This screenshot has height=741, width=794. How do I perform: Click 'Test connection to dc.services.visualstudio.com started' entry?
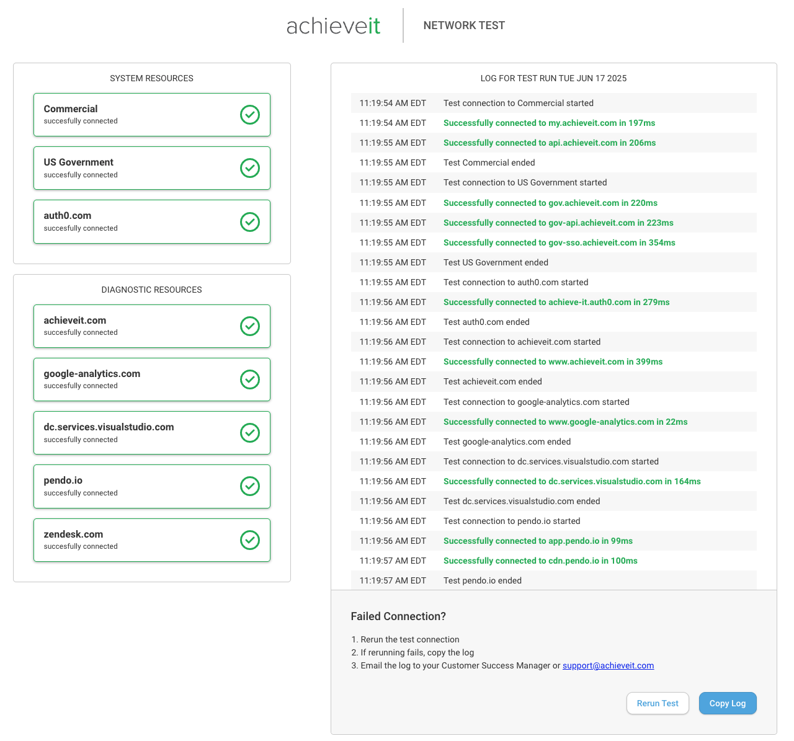click(554, 461)
